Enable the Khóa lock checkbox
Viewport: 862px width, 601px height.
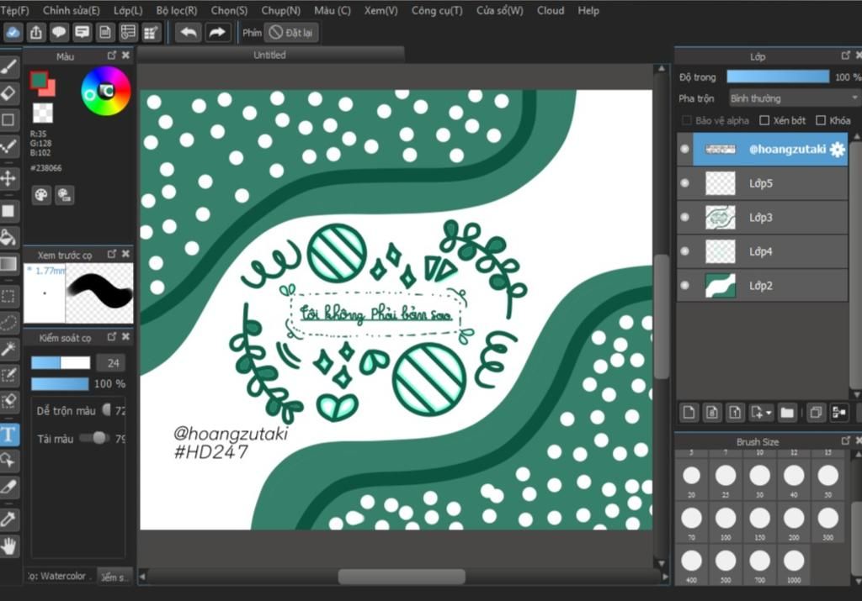(x=821, y=120)
